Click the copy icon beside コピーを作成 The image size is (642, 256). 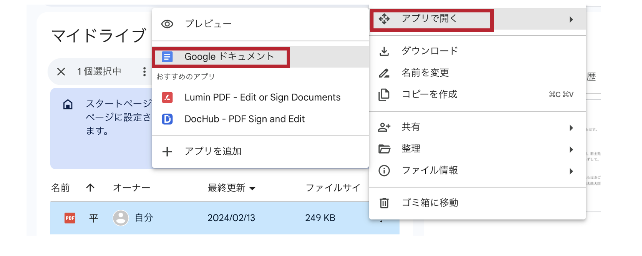coord(384,94)
